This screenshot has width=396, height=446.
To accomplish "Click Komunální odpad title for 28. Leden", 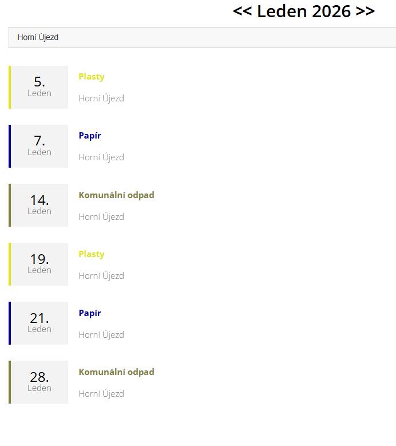I will (116, 372).
